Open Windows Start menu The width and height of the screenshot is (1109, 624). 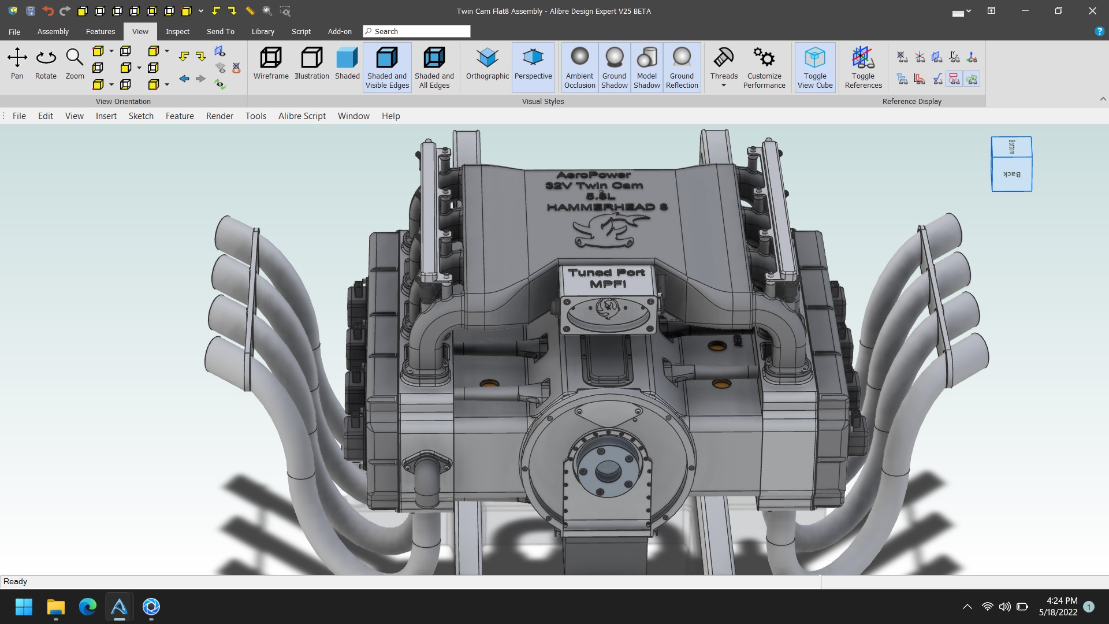click(24, 607)
